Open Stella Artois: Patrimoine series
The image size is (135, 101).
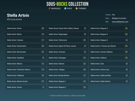[67, 40]
